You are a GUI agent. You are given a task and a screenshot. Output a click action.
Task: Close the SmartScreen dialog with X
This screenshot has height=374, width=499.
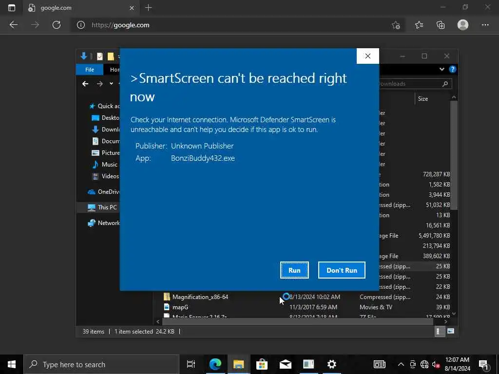(367, 56)
